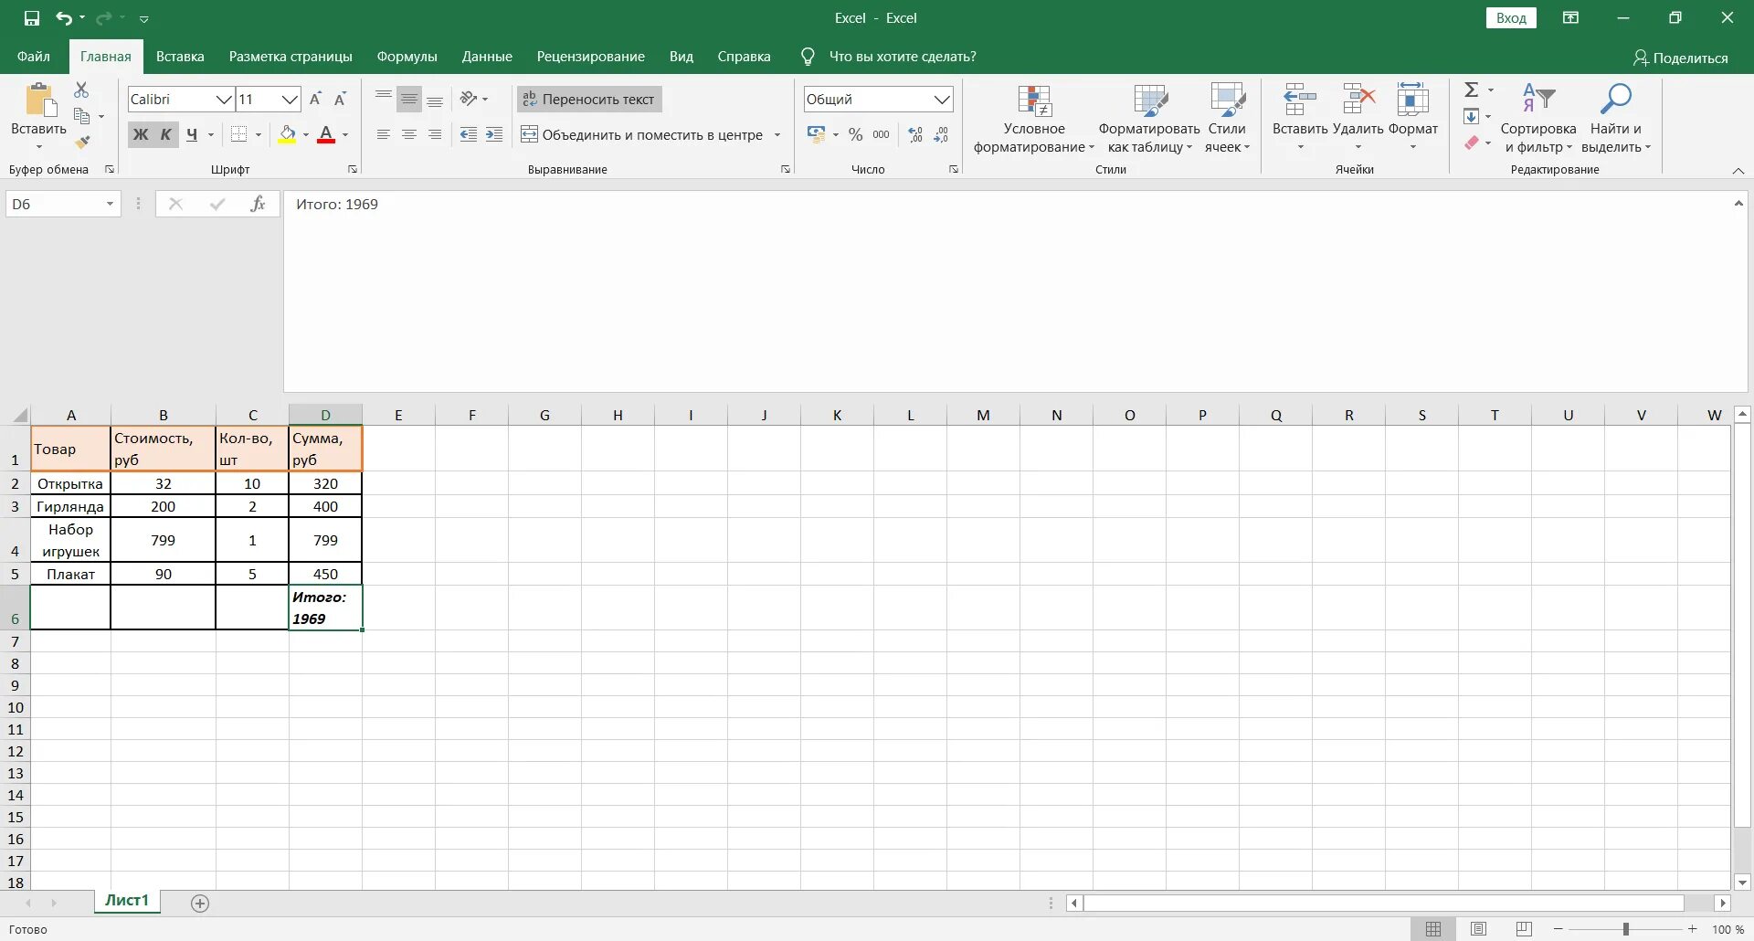Image resolution: width=1754 pixels, height=941 pixels.
Task: Click the Paste (Вставить) clipboard icon
Action: [x=39, y=100]
